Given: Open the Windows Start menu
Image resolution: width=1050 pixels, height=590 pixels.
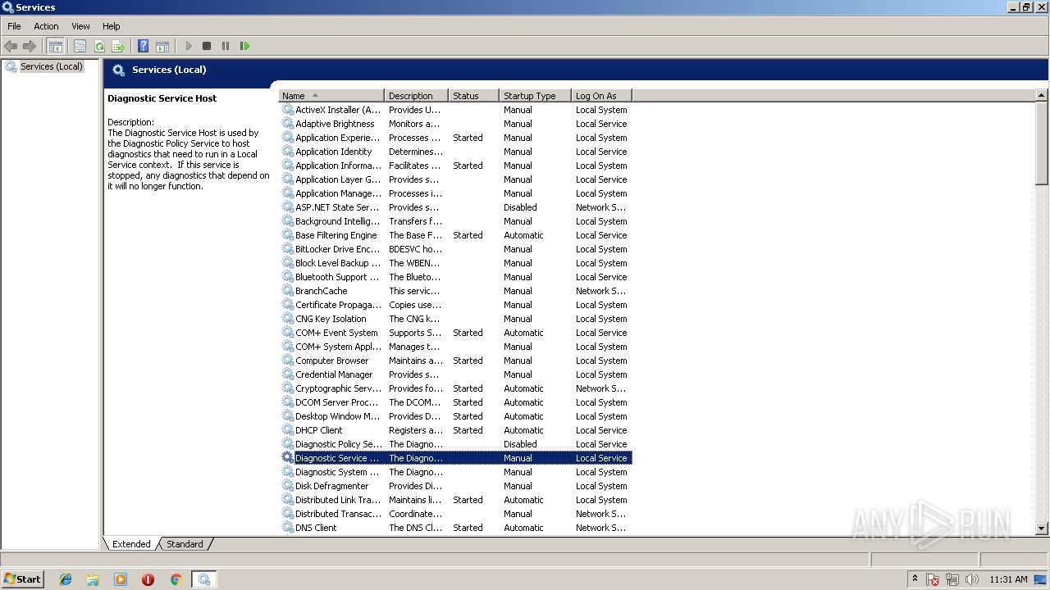Looking at the screenshot, I should pos(22,579).
